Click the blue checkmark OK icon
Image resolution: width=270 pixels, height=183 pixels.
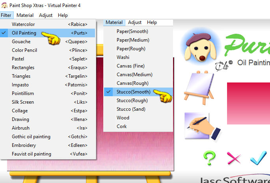click(x=258, y=158)
